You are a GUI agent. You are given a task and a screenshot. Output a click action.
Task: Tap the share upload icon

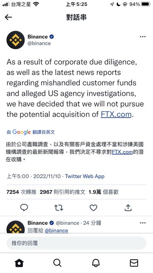pyautogui.click(x=128, y=208)
